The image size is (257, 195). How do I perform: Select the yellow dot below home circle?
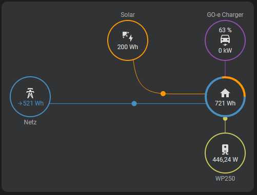[x=225, y=119]
